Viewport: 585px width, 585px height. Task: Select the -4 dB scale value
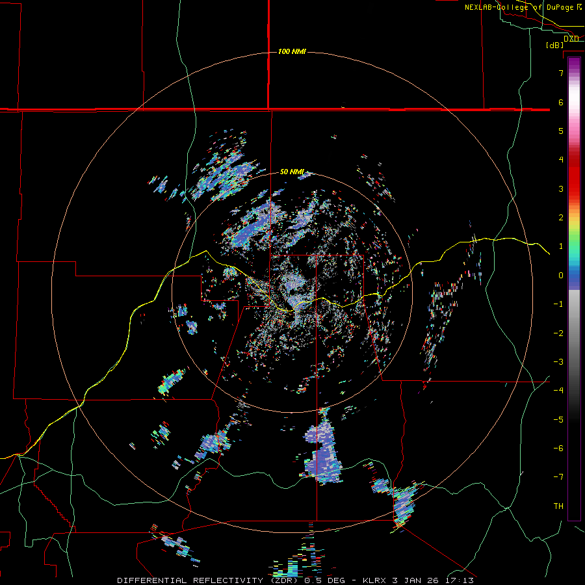558,390
